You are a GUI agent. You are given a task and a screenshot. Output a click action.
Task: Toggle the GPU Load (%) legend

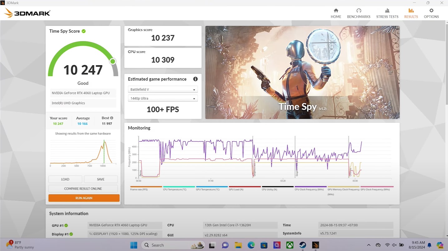244,188
